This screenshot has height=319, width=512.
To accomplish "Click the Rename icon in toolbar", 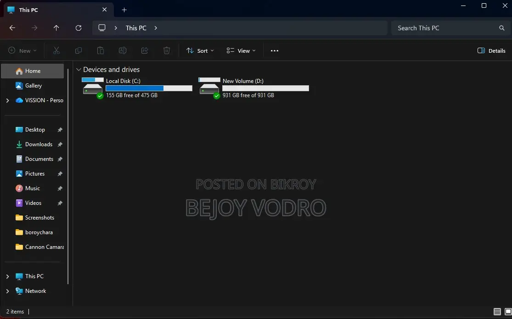I will tap(123, 50).
